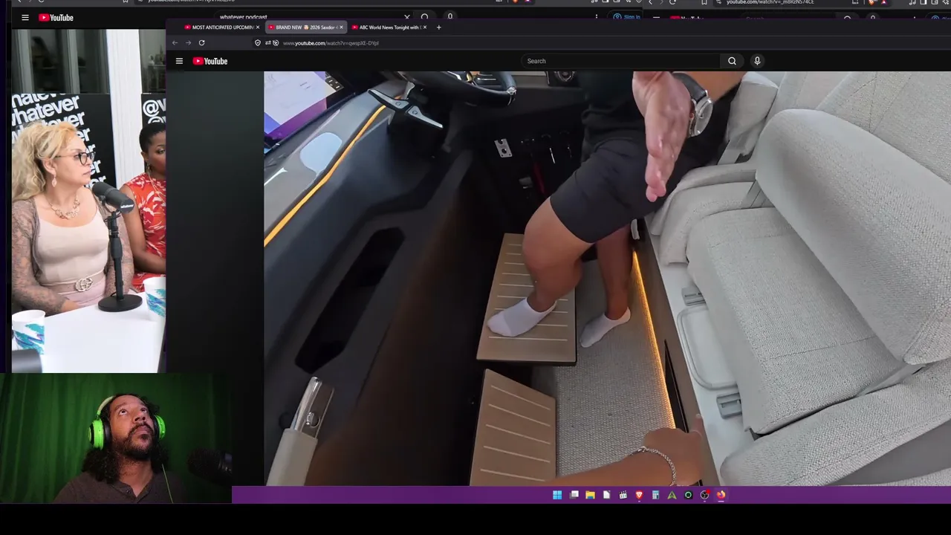
Task: Focus the YouTube Search field in front browser
Action: click(x=620, y=61)
